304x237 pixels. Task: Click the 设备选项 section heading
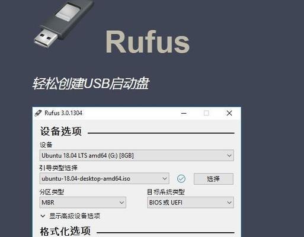(x=61, y=131)
